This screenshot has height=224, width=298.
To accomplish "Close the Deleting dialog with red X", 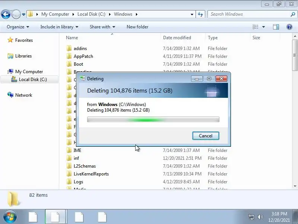I will point(221,78).
